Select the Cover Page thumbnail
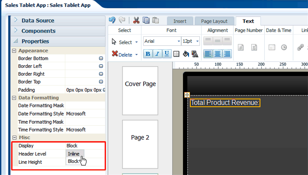Screen dimensions: 308x175 140,84
